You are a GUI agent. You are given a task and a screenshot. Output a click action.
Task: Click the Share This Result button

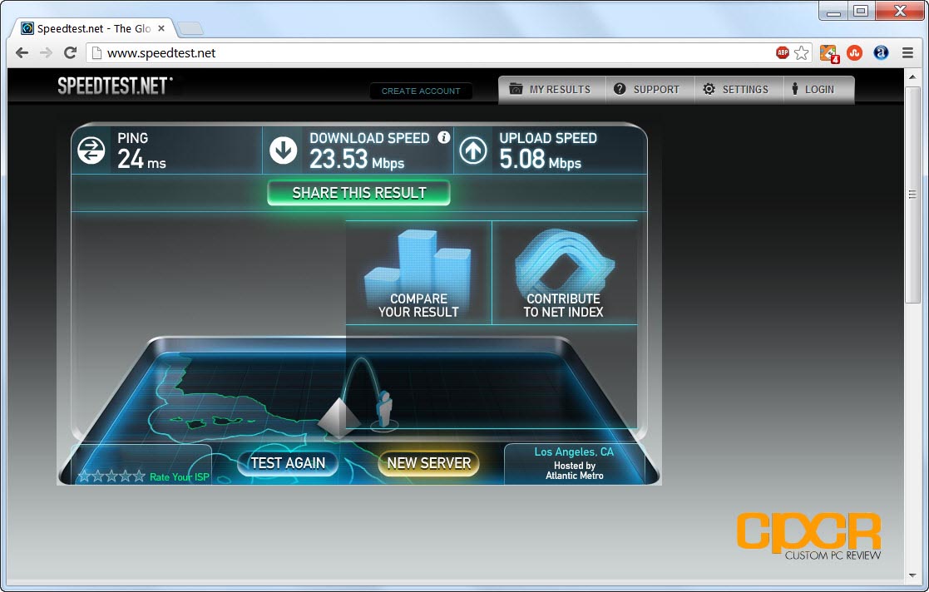(359, 193)
